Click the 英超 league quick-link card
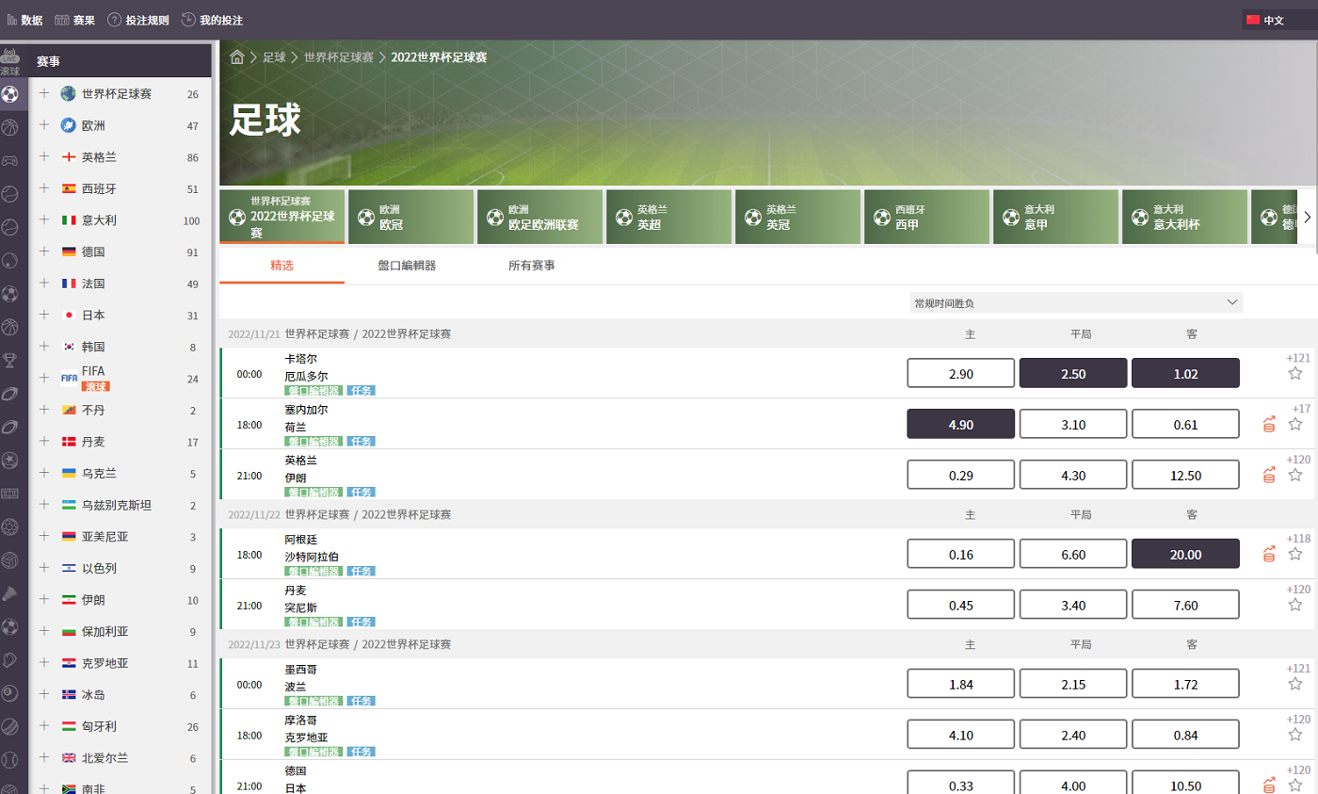 [x=668, y=218]
